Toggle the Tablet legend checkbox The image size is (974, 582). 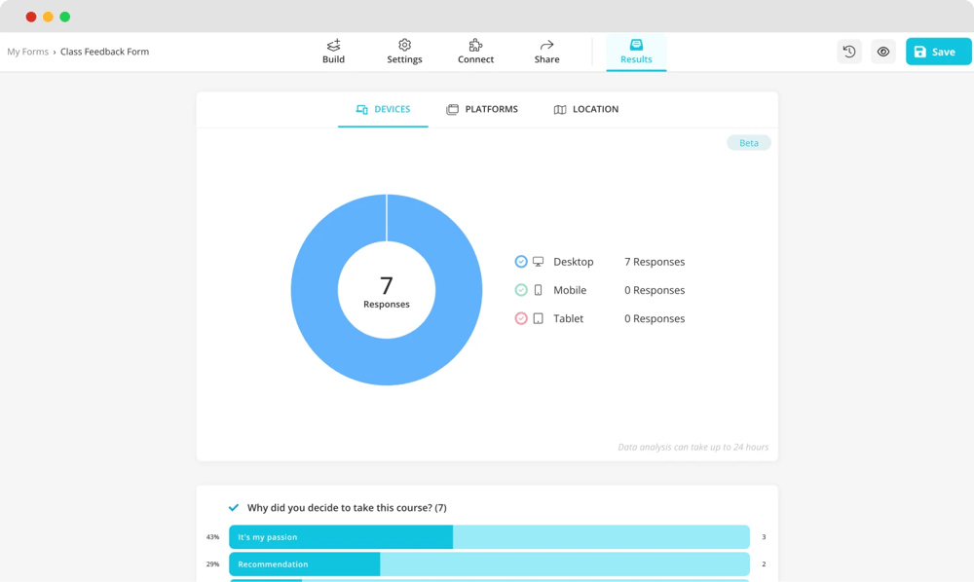521,318
